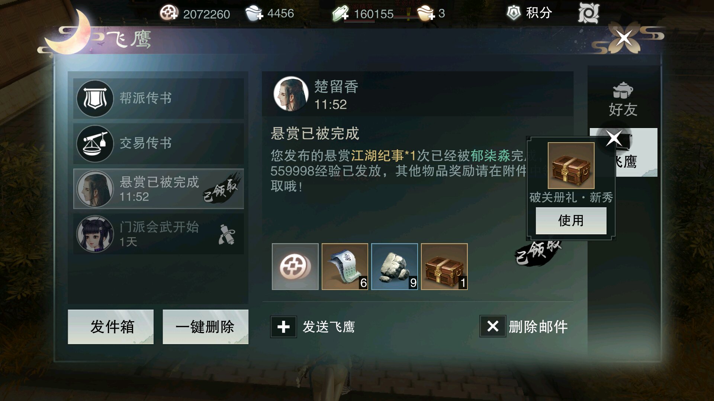The image size is (714, 401).
Task: Click the 积分 points shield icon
Action: tap(514, 13)
